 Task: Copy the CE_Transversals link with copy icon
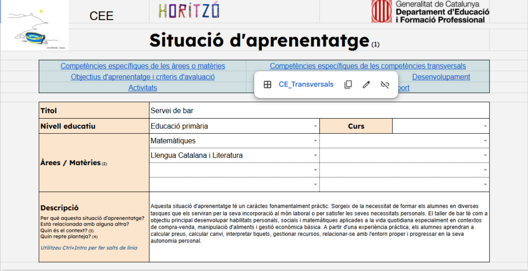(x=348, y=85)
